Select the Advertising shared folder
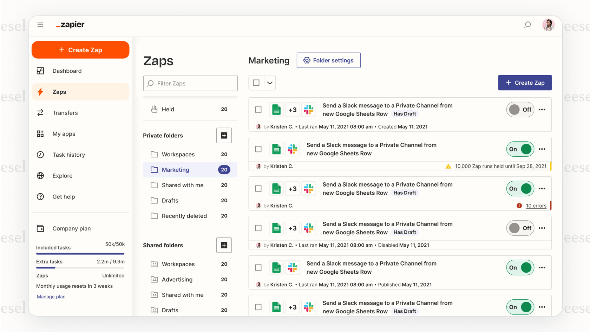The image size is (590, 332). point(177,279)
